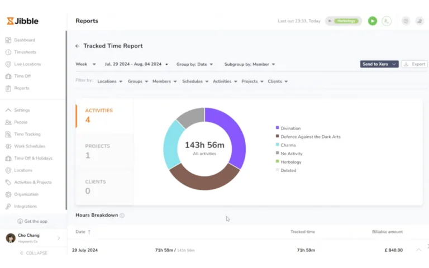Open the date range Jul. 29 - Aug. 04 picker
Screen dimensions: 429x268
point(136,64)
